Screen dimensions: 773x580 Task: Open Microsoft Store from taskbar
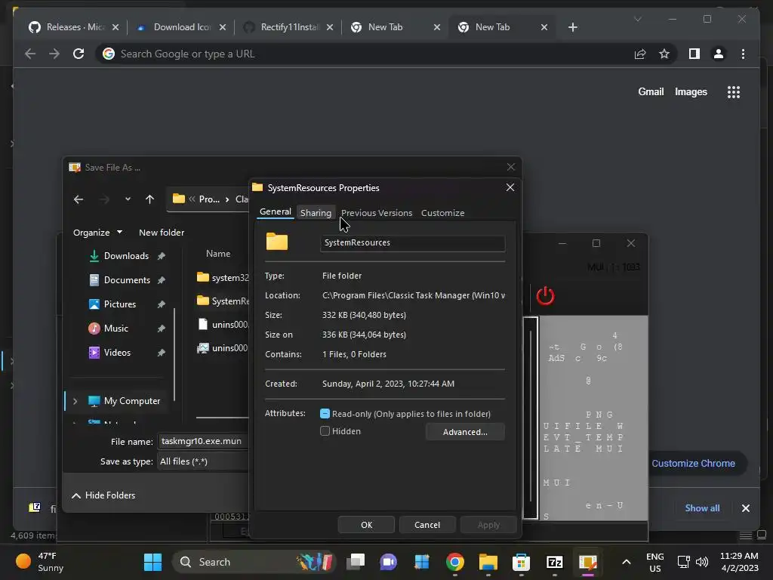click(x=521, y=562)
